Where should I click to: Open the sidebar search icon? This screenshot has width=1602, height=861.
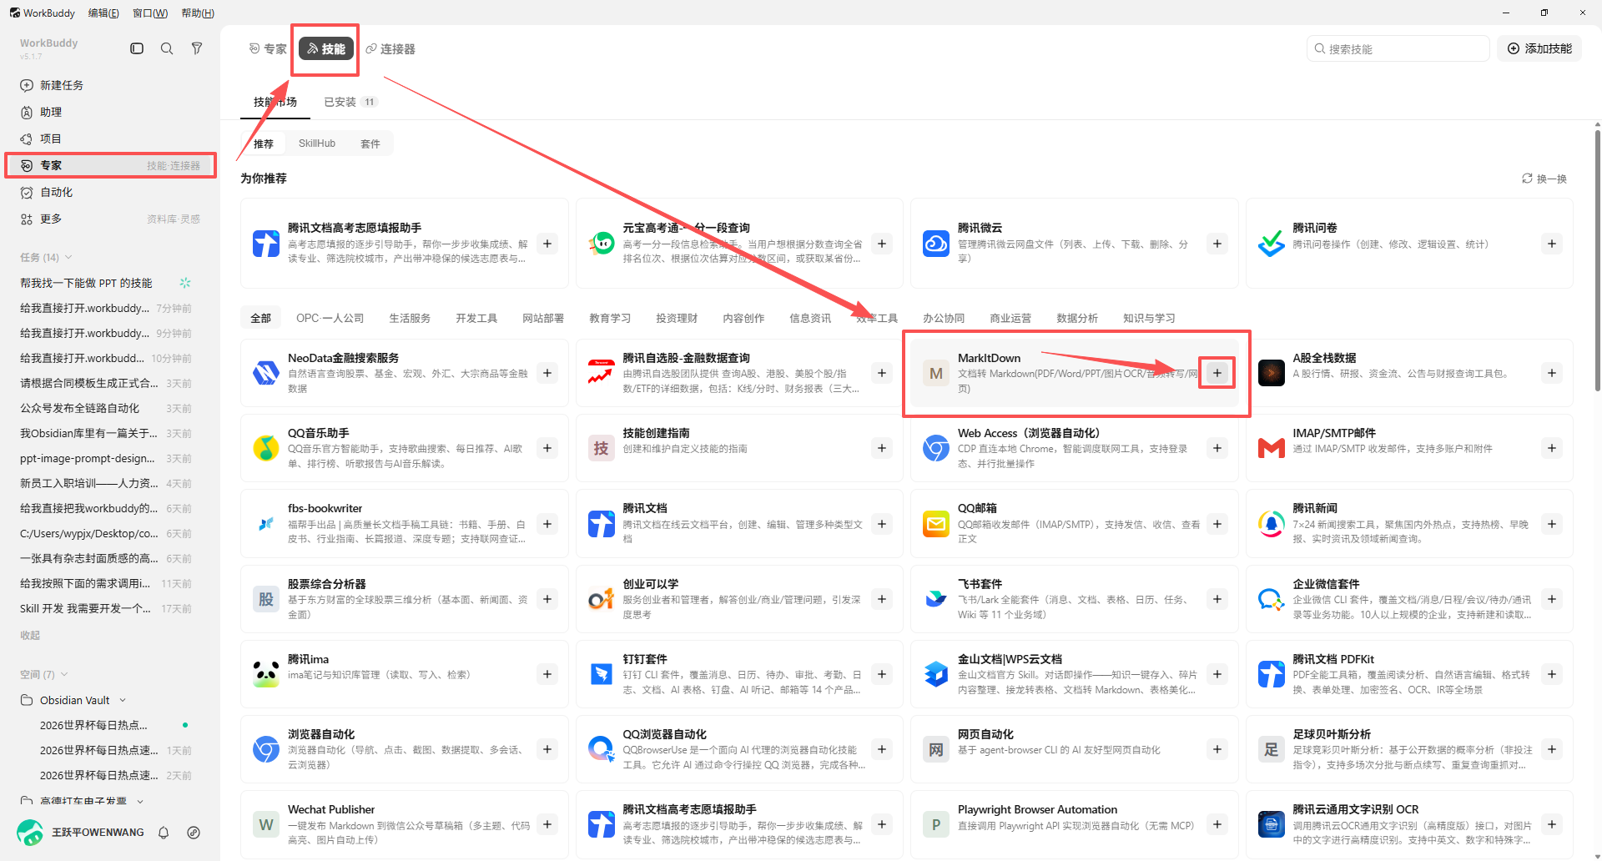[x=167, y=48]
